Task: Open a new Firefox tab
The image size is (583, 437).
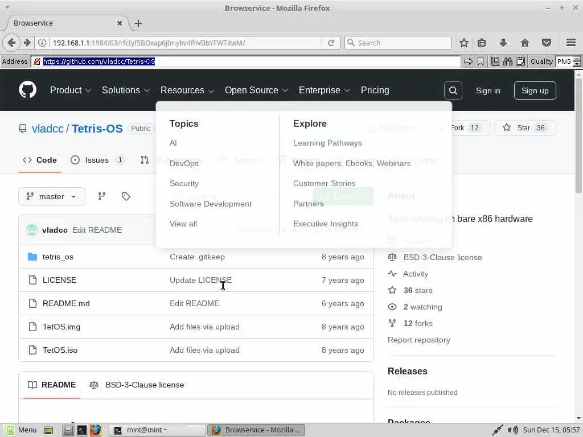Action: 138,23
